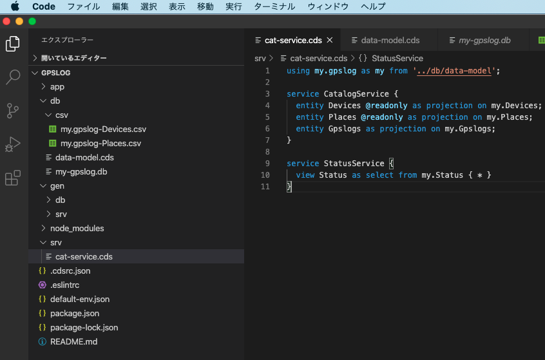Viewport: 545px width, 360px height.
Task: Click 'my.Gpslogs' in line 6
Action: [x=468, y=129]
